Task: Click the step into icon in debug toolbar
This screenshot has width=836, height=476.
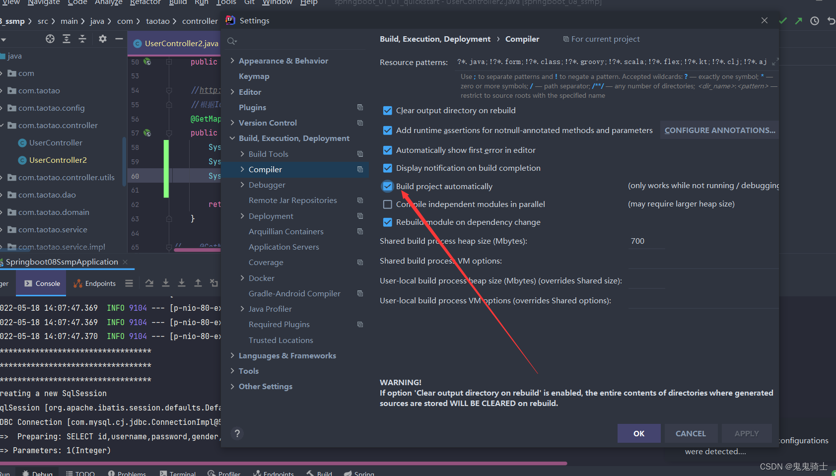Action: 166,283
